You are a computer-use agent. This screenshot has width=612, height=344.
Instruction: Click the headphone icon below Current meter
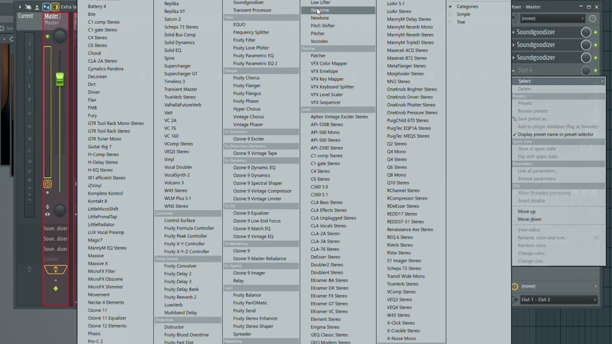coord(29,270)
